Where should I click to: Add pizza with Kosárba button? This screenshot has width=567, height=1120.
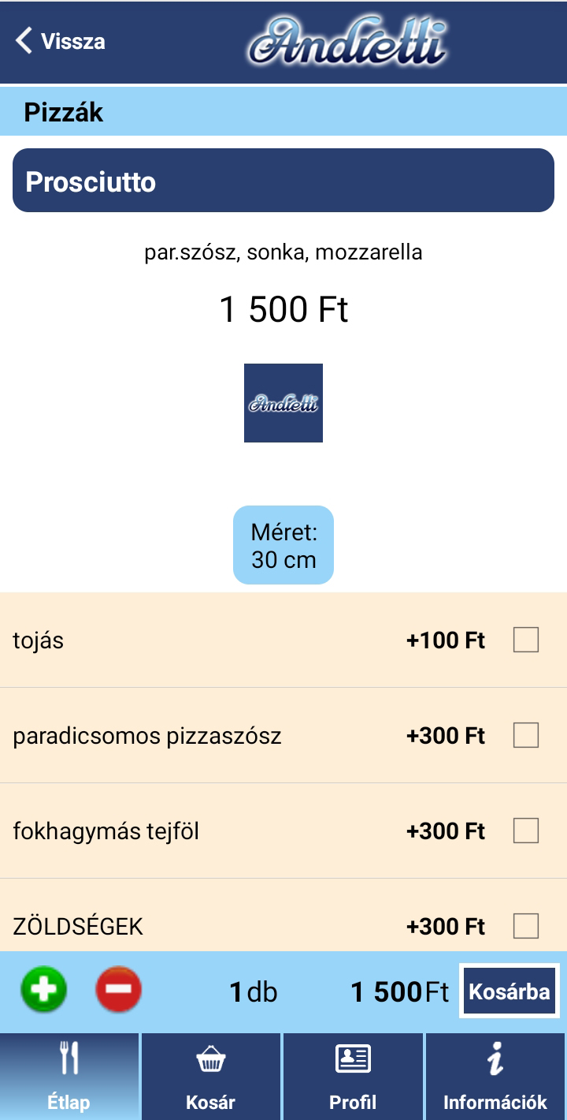509,991
